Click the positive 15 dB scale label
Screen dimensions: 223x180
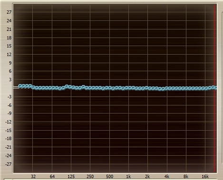(x=9, y=46)
